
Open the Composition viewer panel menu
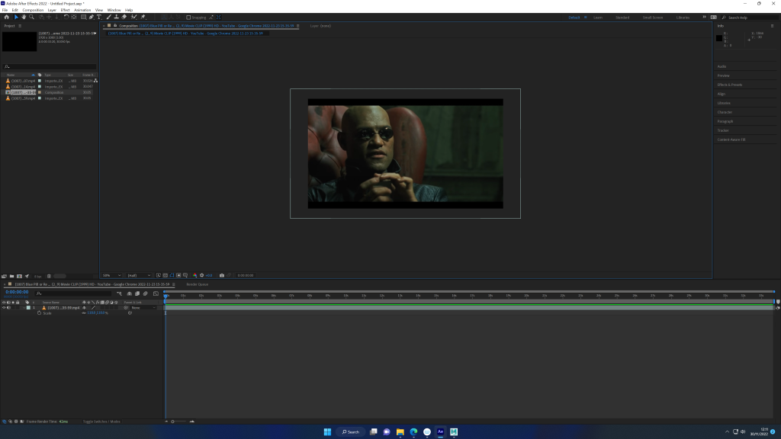tap(298, 26)
